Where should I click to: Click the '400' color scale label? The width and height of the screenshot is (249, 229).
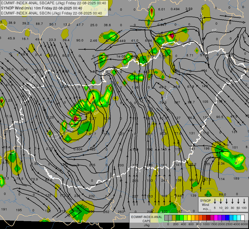[x=183, y=224]
